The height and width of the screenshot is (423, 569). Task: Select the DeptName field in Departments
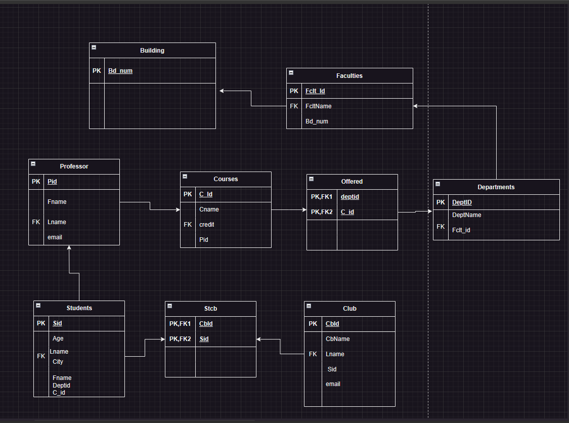tap(466, 215)
